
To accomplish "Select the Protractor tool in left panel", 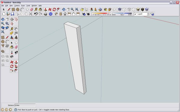I will 12,33.
